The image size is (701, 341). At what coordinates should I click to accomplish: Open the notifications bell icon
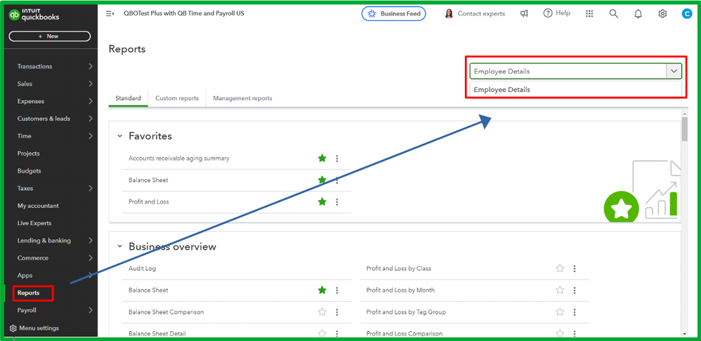[638, 14]
